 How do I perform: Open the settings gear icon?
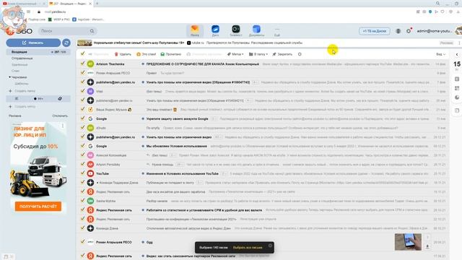click(409, 31)
